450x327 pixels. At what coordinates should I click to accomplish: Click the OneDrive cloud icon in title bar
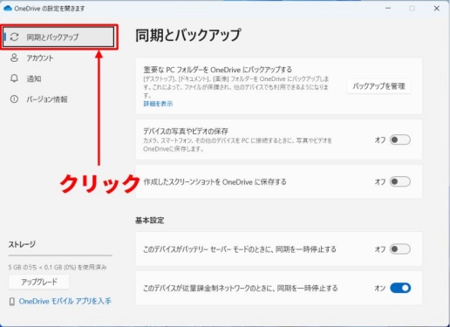pyautogui.click(x=8, y=8)
